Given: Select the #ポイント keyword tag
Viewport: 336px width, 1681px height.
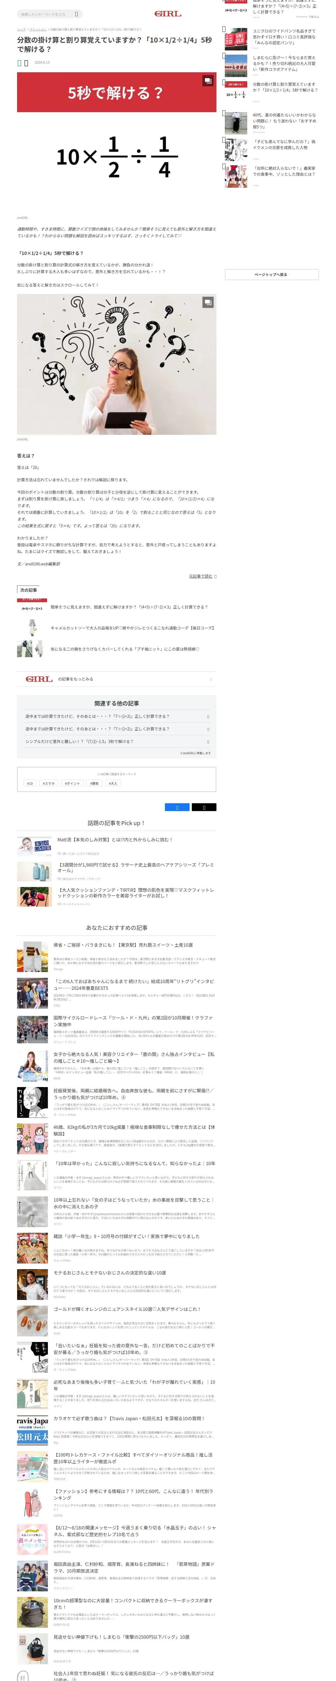Looking at the screenshot, I should tap(73, 783).
